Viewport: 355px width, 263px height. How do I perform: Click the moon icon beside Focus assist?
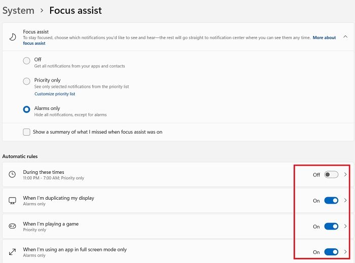[x=13, y=37]
